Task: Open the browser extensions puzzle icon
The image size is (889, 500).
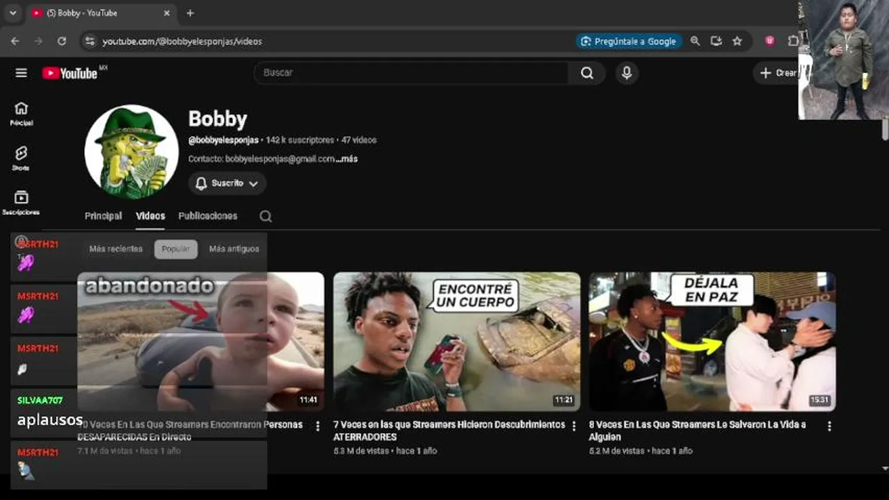Action: [793, 41]
